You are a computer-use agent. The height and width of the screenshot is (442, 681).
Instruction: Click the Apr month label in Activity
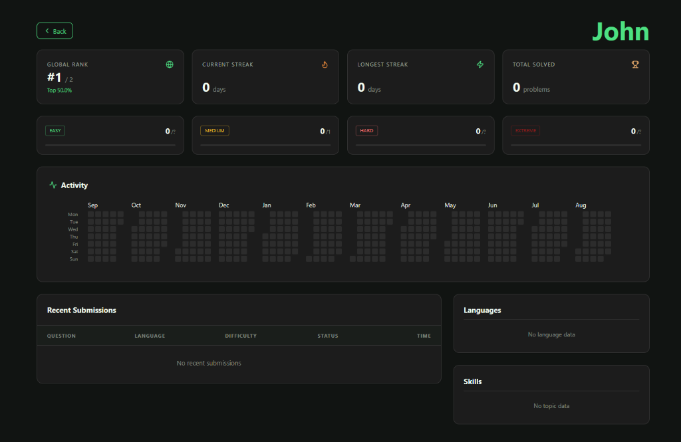pyautogui.click(x=406, y=205)
